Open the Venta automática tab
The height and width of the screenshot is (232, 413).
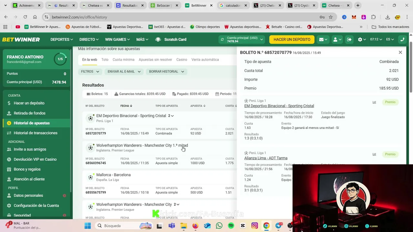point(205,60)
